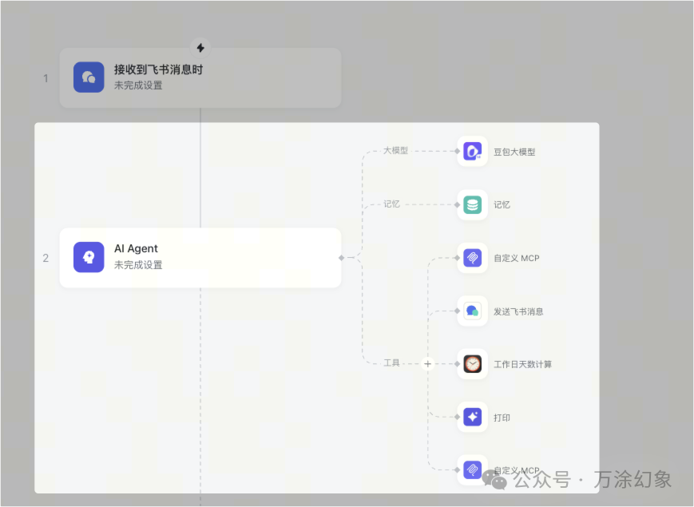
Task: Click the step number 2 beside AI Agent
Action: pos(46,257)
